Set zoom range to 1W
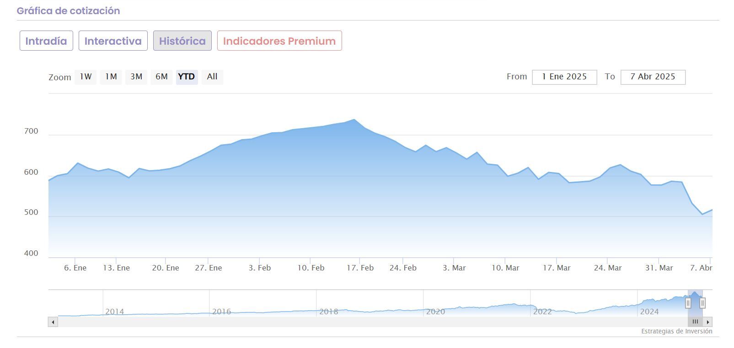This screenshot has height=348, width=734. pyautogui.click(x=86, y=77)
